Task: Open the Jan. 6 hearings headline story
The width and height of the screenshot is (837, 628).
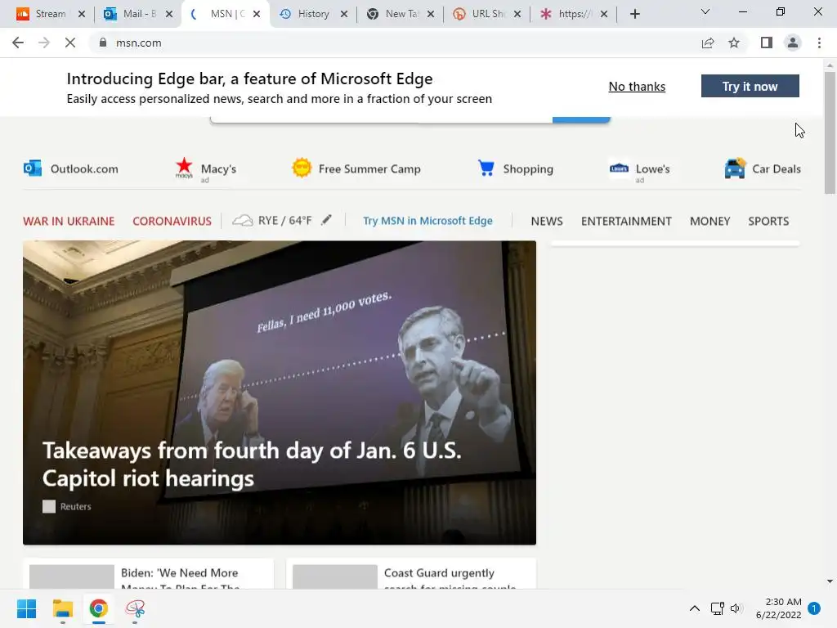Action: click(x=252, y=464)
